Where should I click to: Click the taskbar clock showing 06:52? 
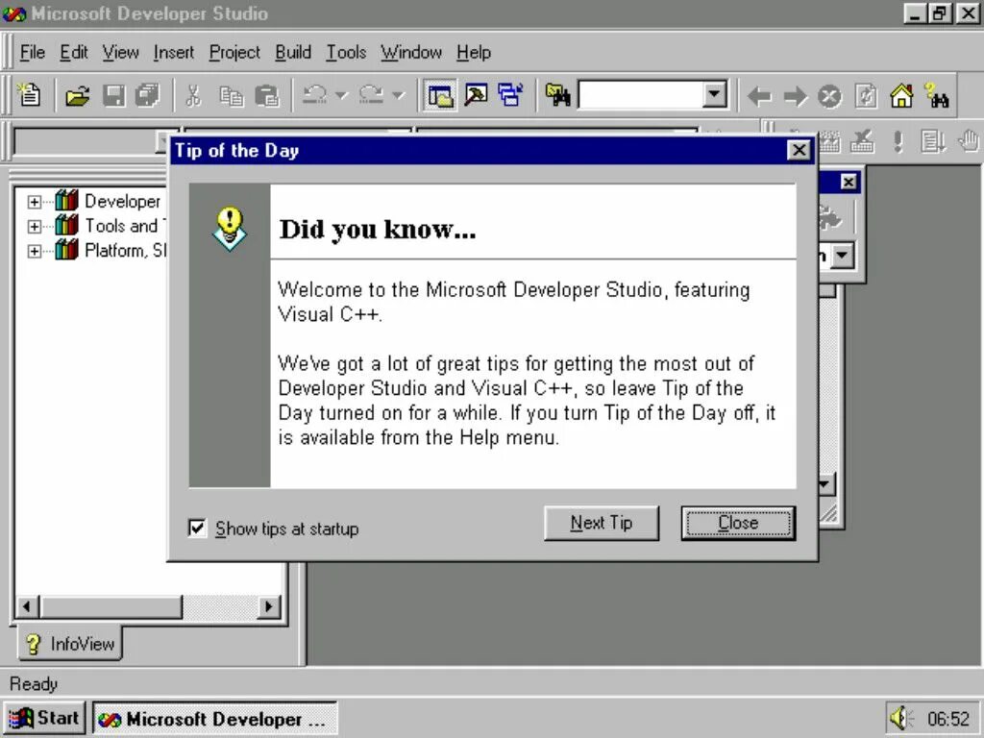tap(948, 719)
